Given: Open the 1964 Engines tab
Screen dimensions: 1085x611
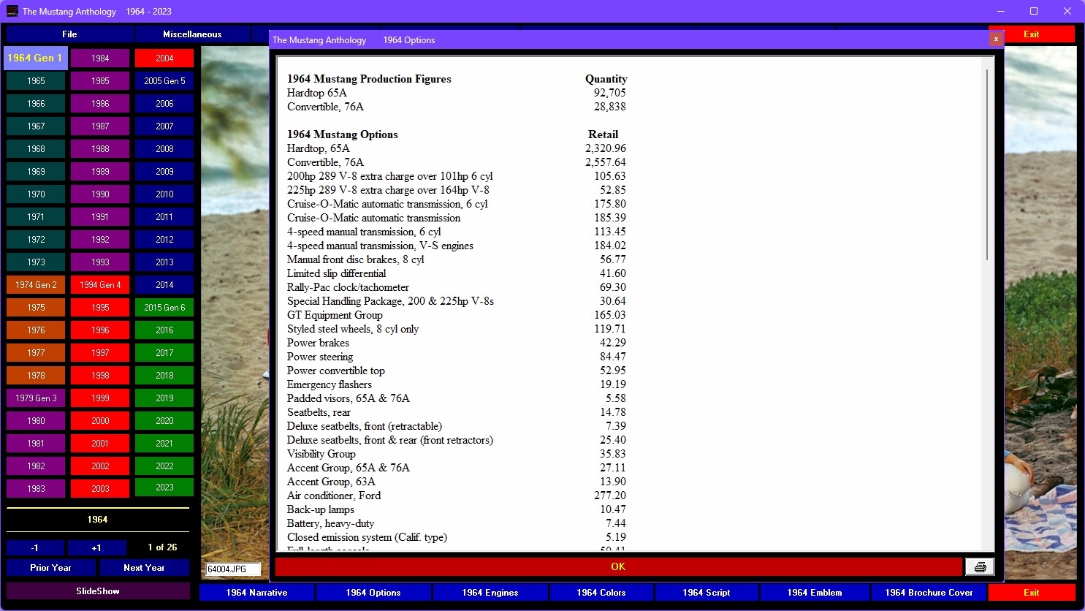Looking at the screenshot, I should pos(490,593).
